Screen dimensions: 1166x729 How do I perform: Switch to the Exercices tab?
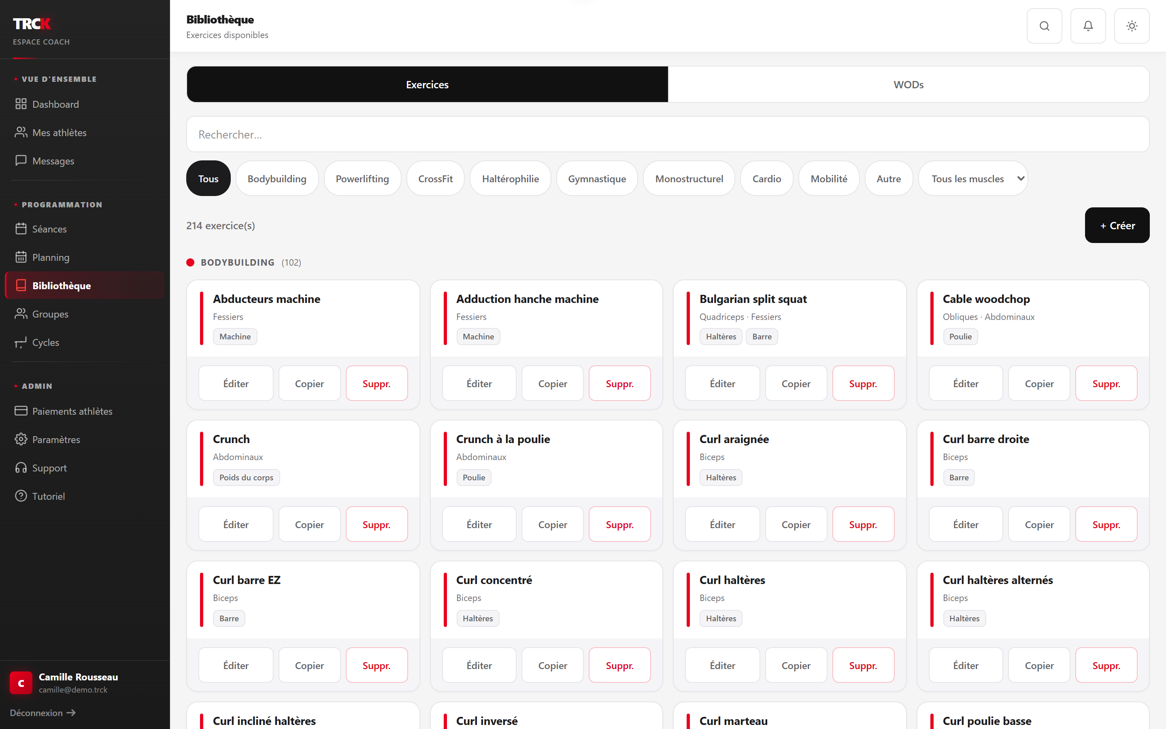point(427,84)
